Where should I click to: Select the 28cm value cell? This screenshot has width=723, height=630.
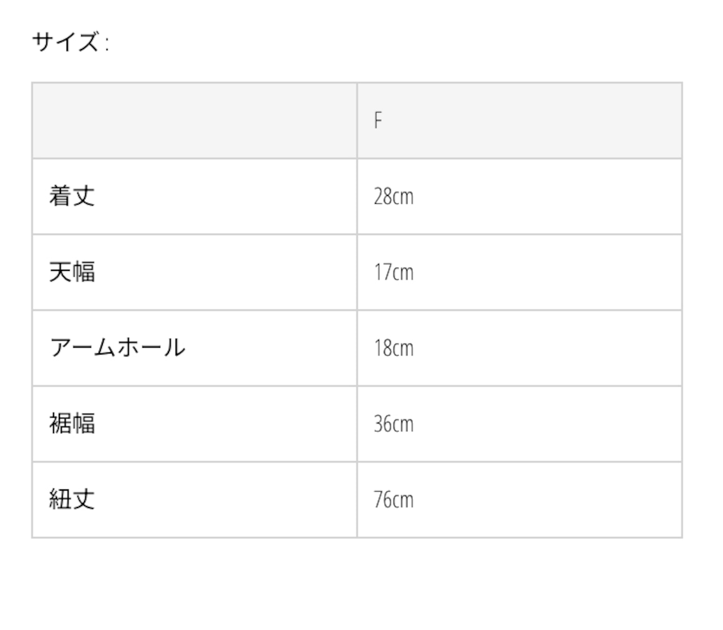[394, 196]
